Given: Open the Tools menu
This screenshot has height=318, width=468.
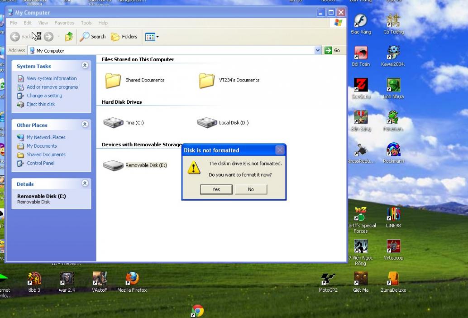Looking at the screenshot, I should point(86,23).
